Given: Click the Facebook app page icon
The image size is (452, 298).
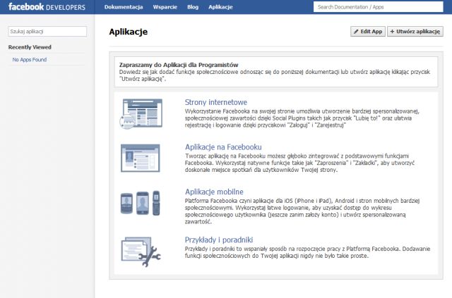Looking at the screenshot, I should click(x=141, y=159).
